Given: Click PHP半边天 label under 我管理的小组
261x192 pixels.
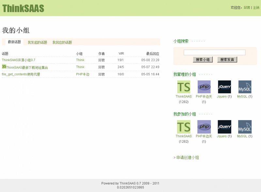Looking at the screenshot, I should pos(204,96).
